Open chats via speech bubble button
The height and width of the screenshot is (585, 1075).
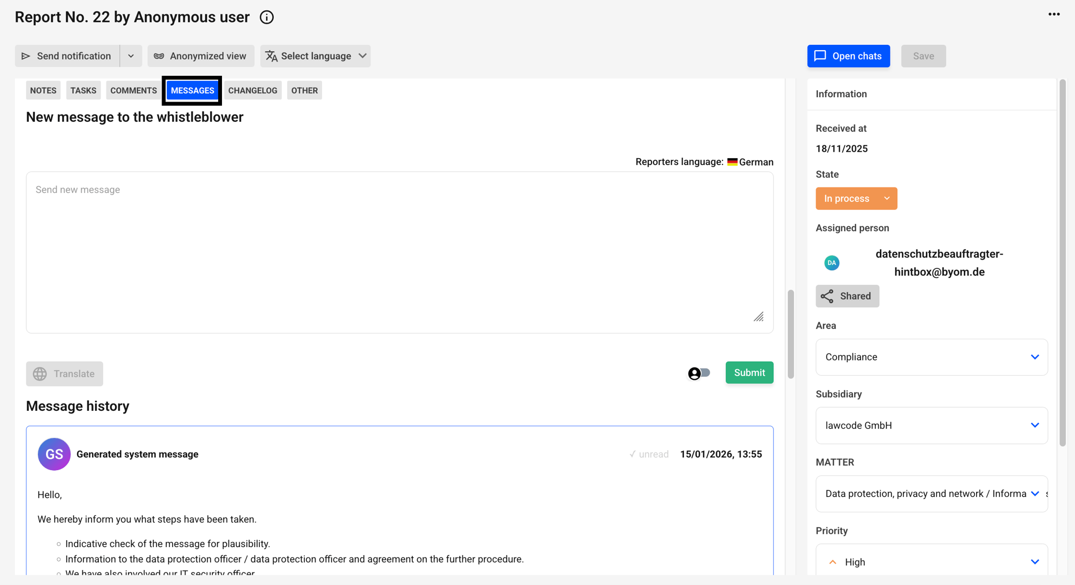coord(848,56)
